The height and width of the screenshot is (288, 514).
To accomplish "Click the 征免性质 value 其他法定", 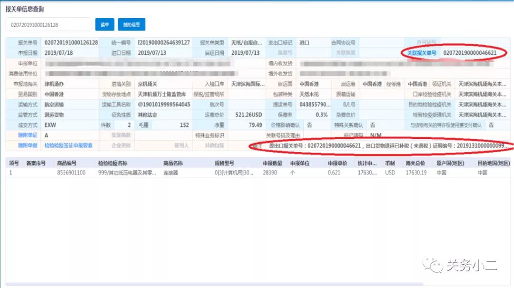I will (x=147, y=115).
